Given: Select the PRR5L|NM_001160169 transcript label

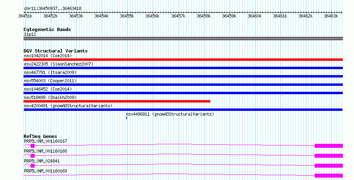Looking at the screenshot, I should [45, 171].
